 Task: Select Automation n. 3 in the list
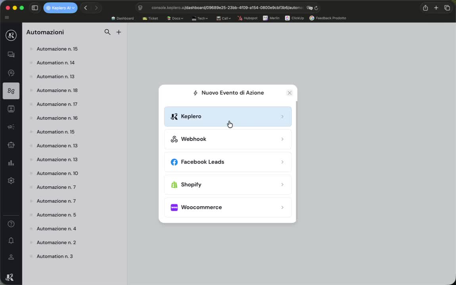point(55,256)
